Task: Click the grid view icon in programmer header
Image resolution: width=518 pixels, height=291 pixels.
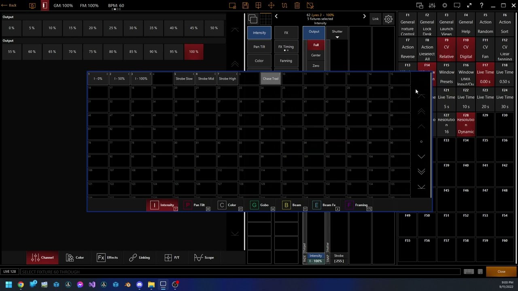Action: click(265, 19)
